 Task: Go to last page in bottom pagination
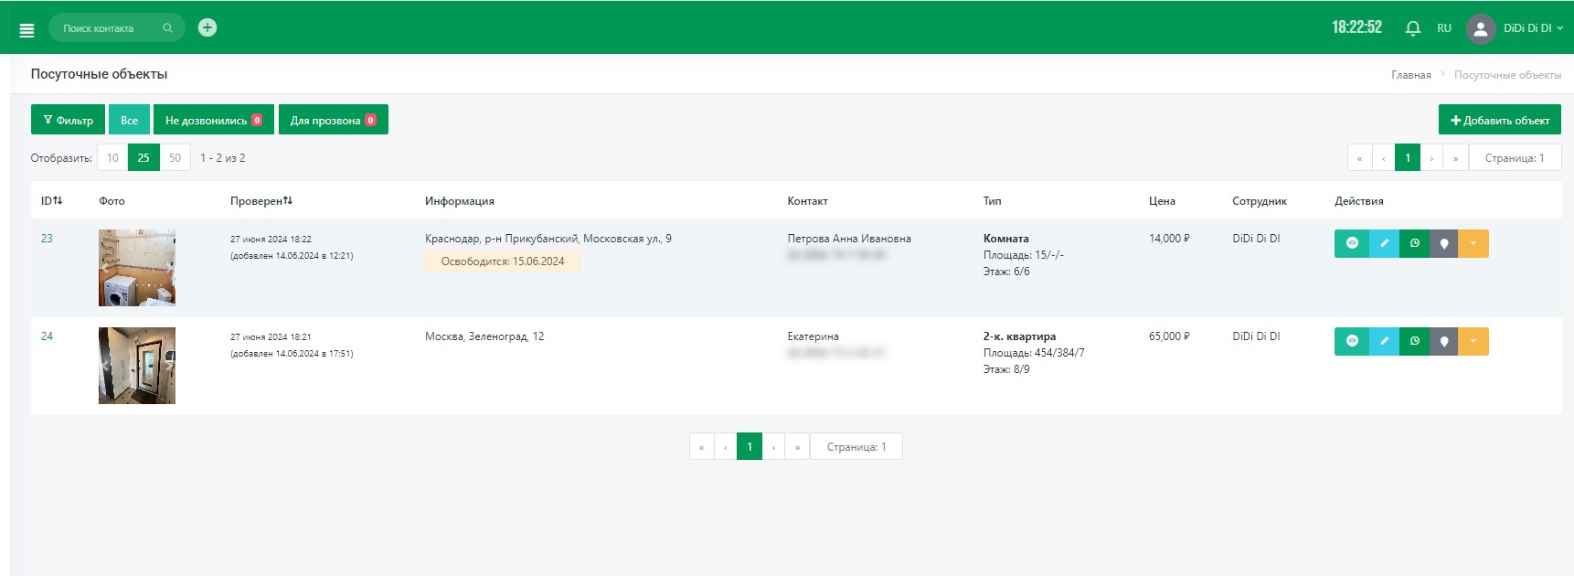797,446
